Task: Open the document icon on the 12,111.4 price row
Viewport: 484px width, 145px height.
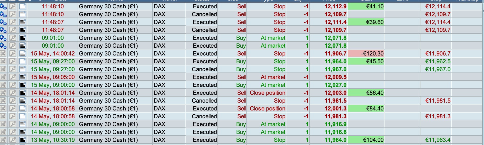Action: [23, 22]
